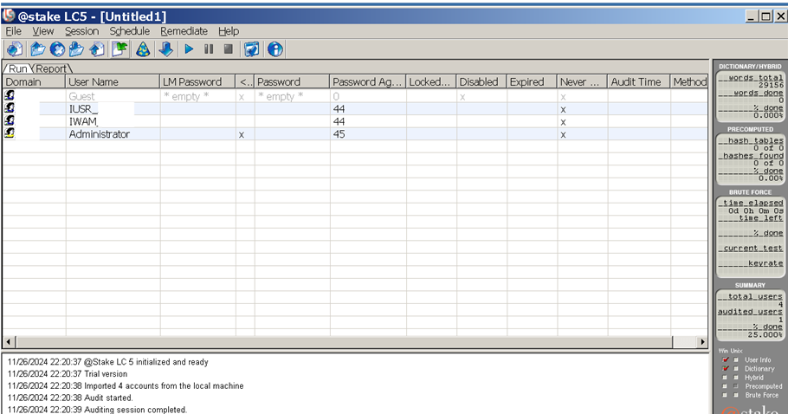Switch to the Run tab
This screenshot has height=414, width=788.
click(x=18, y=68)
